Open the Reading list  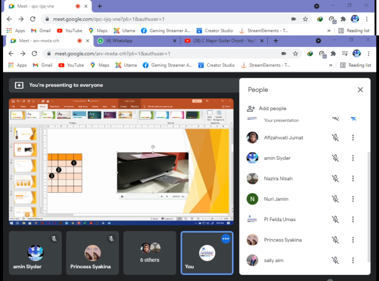coord(355,65)
